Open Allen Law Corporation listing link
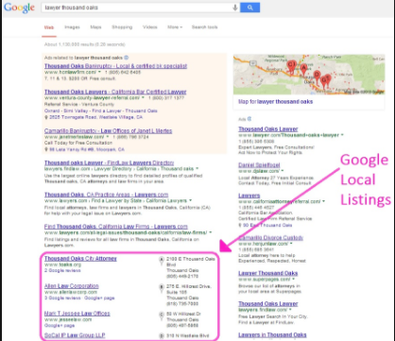395x341 pixels. [x=72, y=286]
